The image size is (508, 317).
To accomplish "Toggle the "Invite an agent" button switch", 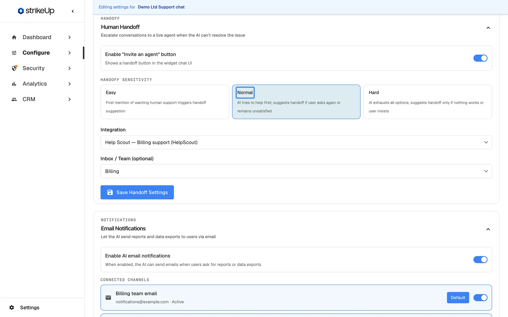I will pos(480,58).
